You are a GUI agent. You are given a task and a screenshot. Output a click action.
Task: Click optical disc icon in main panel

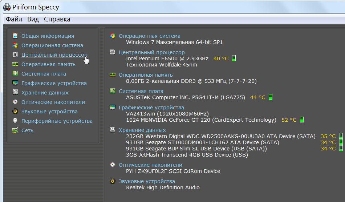pyautogui.click(x=113, y=165)
